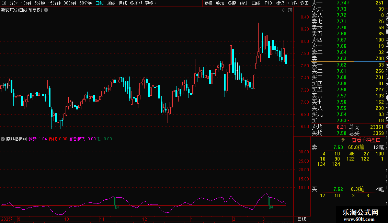Select the 60分钟 period

point(85,3)
